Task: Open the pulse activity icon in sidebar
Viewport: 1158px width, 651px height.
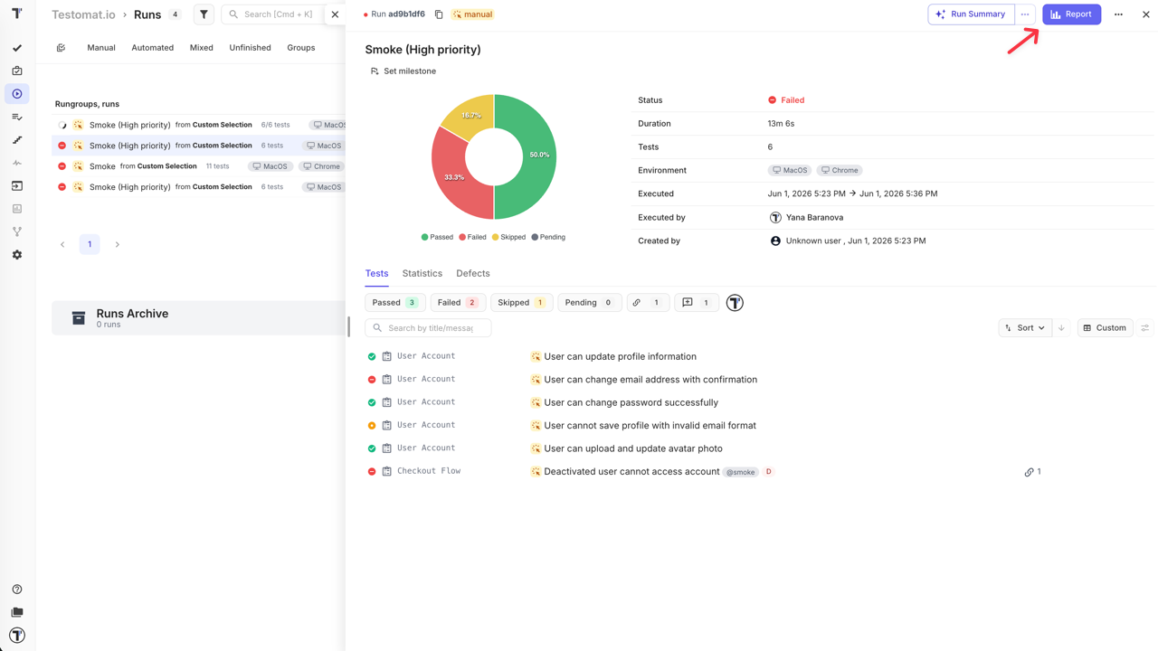Action: tap(17, 163)
